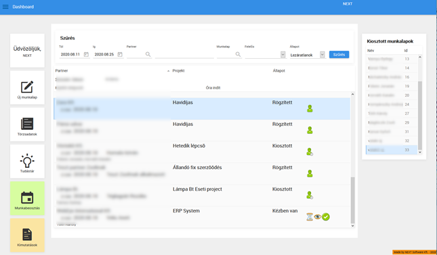Sort by Partner column arrow
The image size is (437, 255).
pos(168,71)
